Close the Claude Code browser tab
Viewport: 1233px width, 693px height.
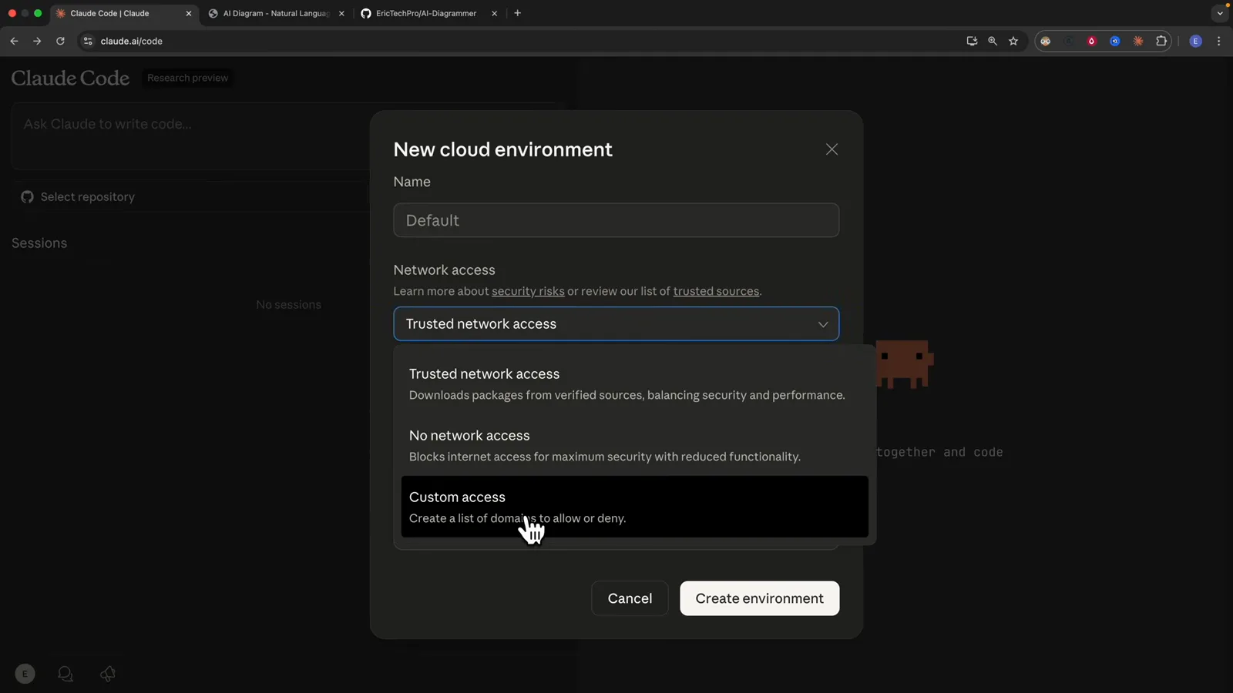(189, 13)
